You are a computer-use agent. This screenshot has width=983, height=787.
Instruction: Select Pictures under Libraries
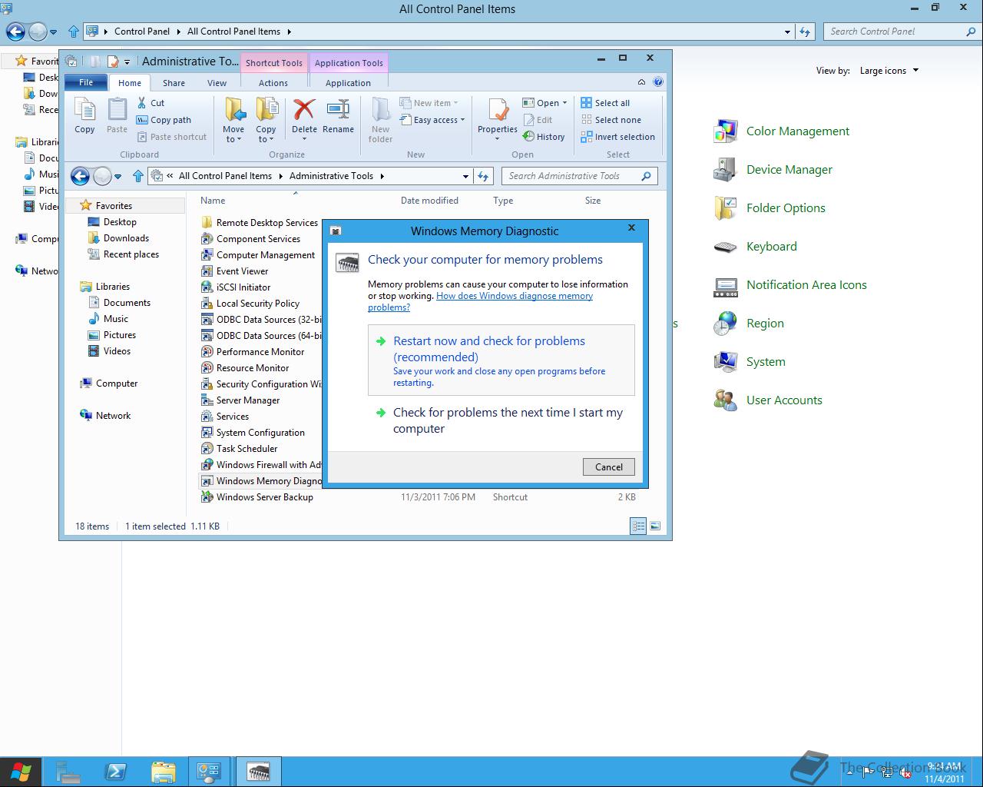[119, 335]
